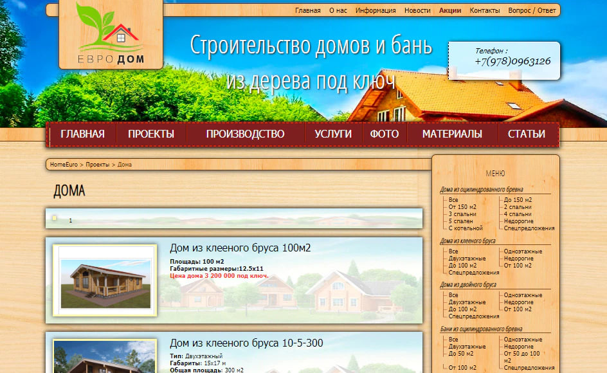Open the ПРОИЗВОДСТВО menu item
This screenshot has width=607, height=373.
pyautogui.click(x=245, y=134)
